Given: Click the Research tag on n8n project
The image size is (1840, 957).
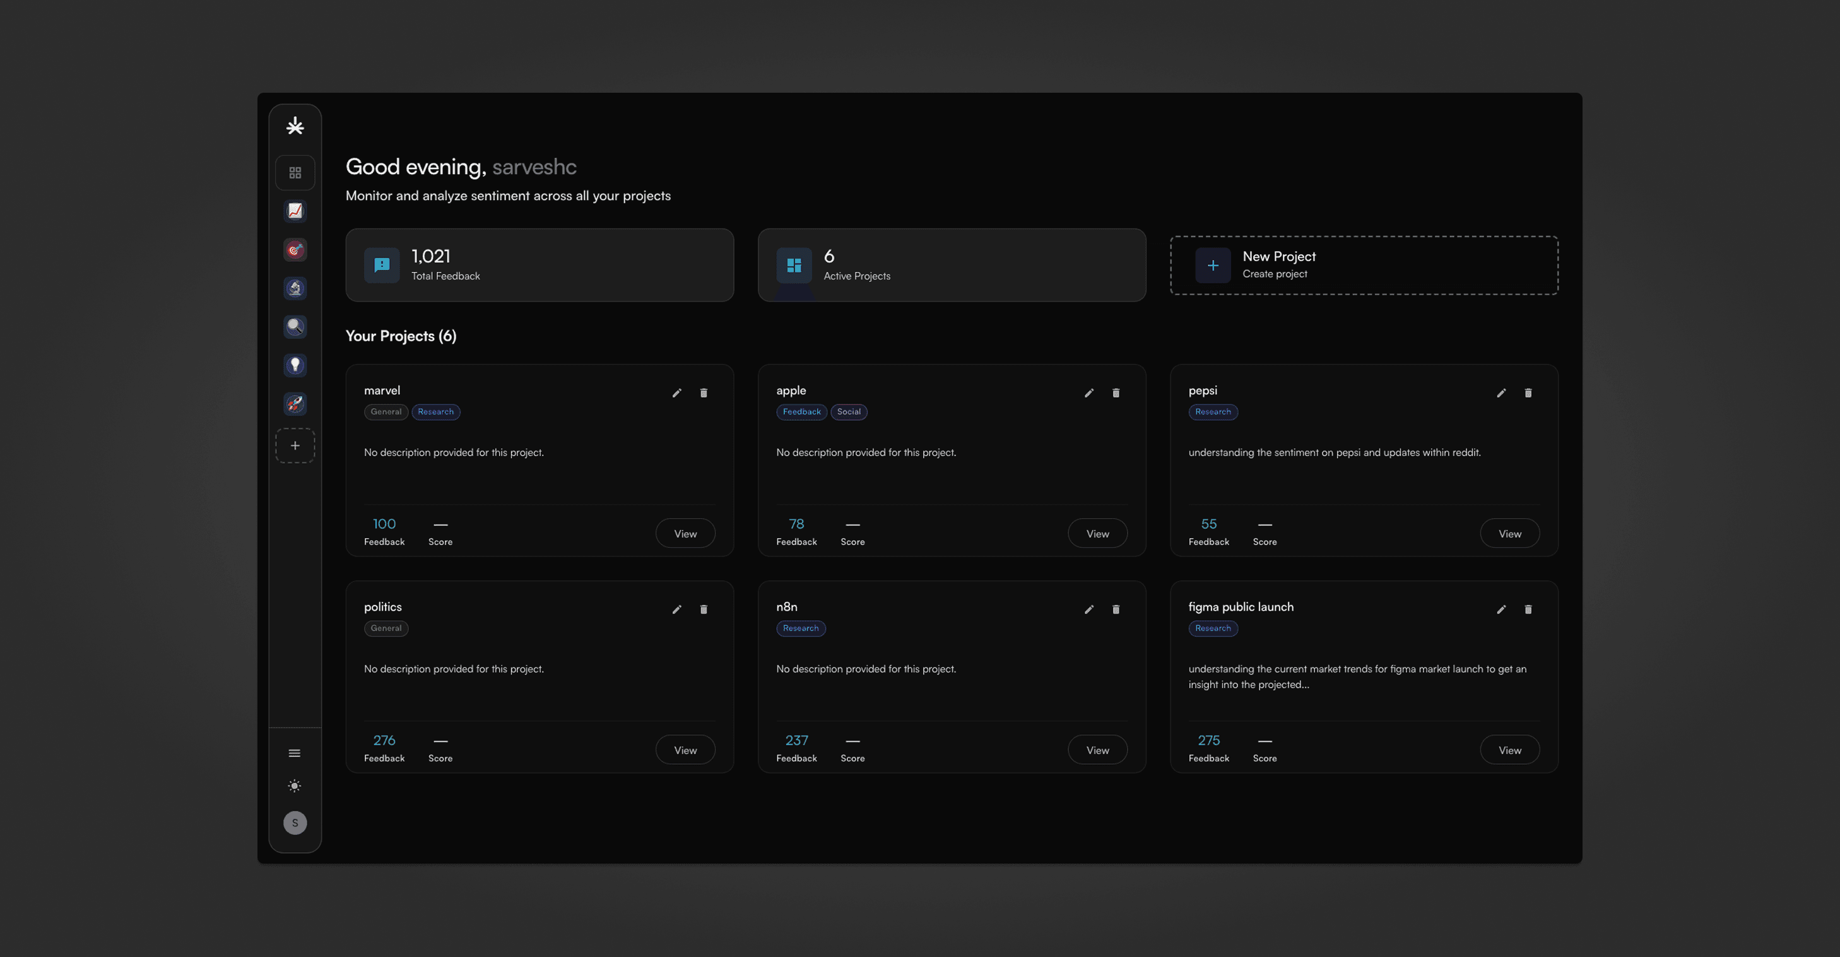Looking at the screenshot, I should coord(800,628).
